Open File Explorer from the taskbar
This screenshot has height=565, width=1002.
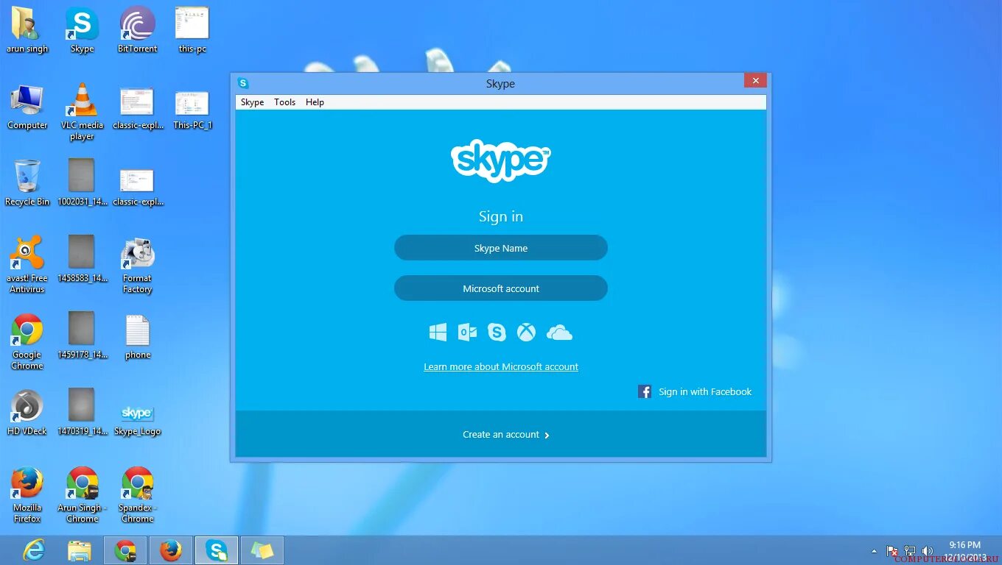pyautogui.click(x=80, y=550)
